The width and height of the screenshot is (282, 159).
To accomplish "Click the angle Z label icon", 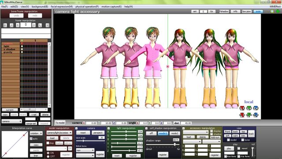I will (161, 123).
